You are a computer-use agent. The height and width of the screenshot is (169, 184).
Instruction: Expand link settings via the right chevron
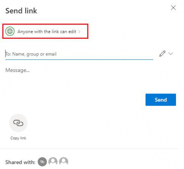tap(80, 32)
